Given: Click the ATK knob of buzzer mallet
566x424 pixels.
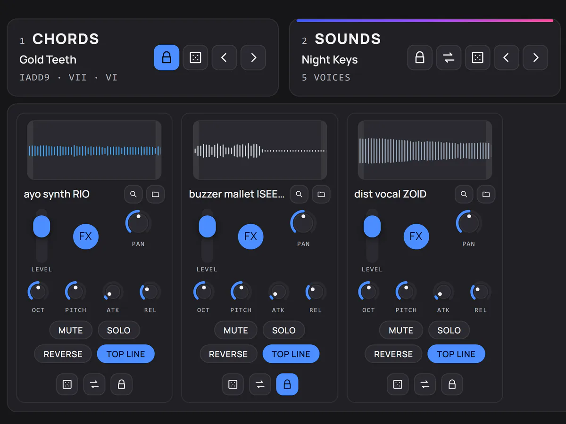Looking at the screenshot, I should coord(278,292).
